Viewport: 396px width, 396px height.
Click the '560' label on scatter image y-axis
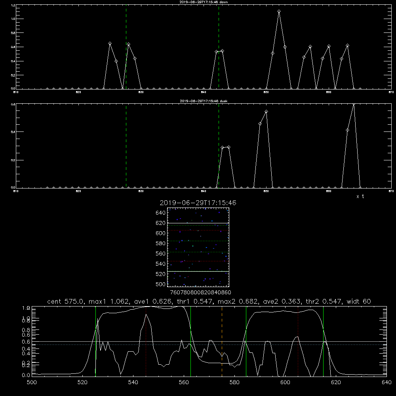tap(161, 253)
